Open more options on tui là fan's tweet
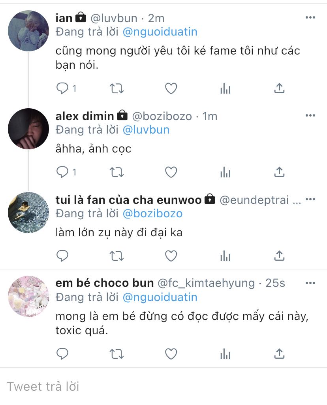The height and width of the screenshot is (405, 327). tap(310, 200)
